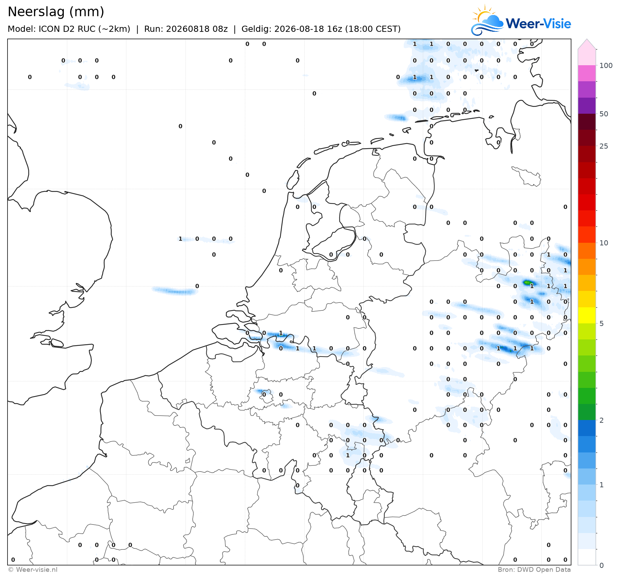The height and width of the screenshot is (574, 623).
Task: Click the white 0 mm color band
Action: [587, 557]
